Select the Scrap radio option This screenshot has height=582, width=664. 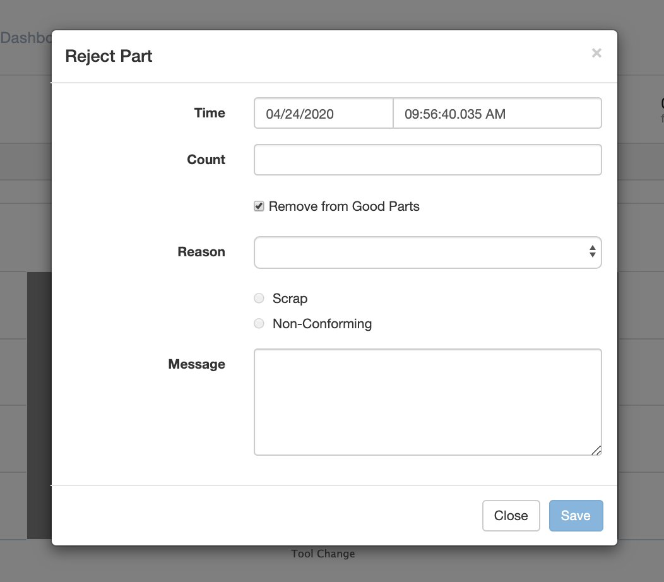(x=259, y=298)
